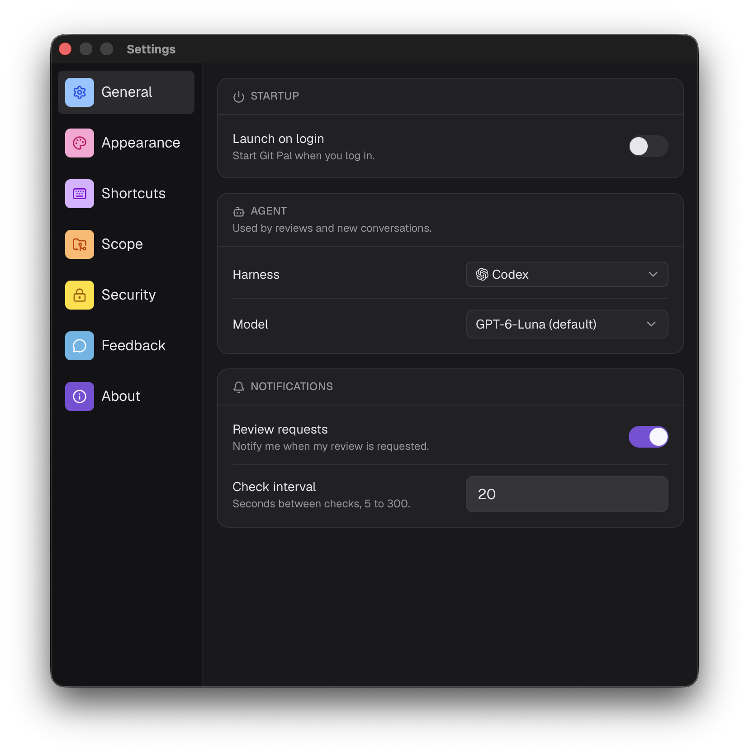The image size is (749, 754).
Task: Open the Feedback section
Action: coord(126,346)
